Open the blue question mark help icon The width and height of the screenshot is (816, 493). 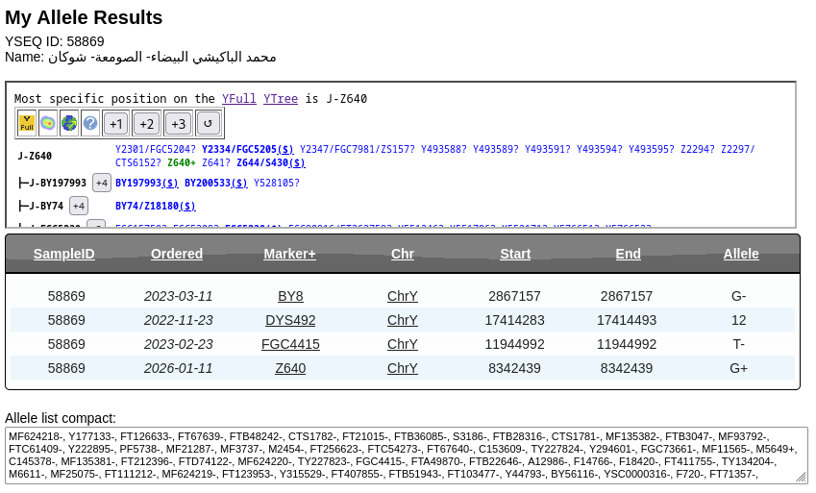[90, 123]
